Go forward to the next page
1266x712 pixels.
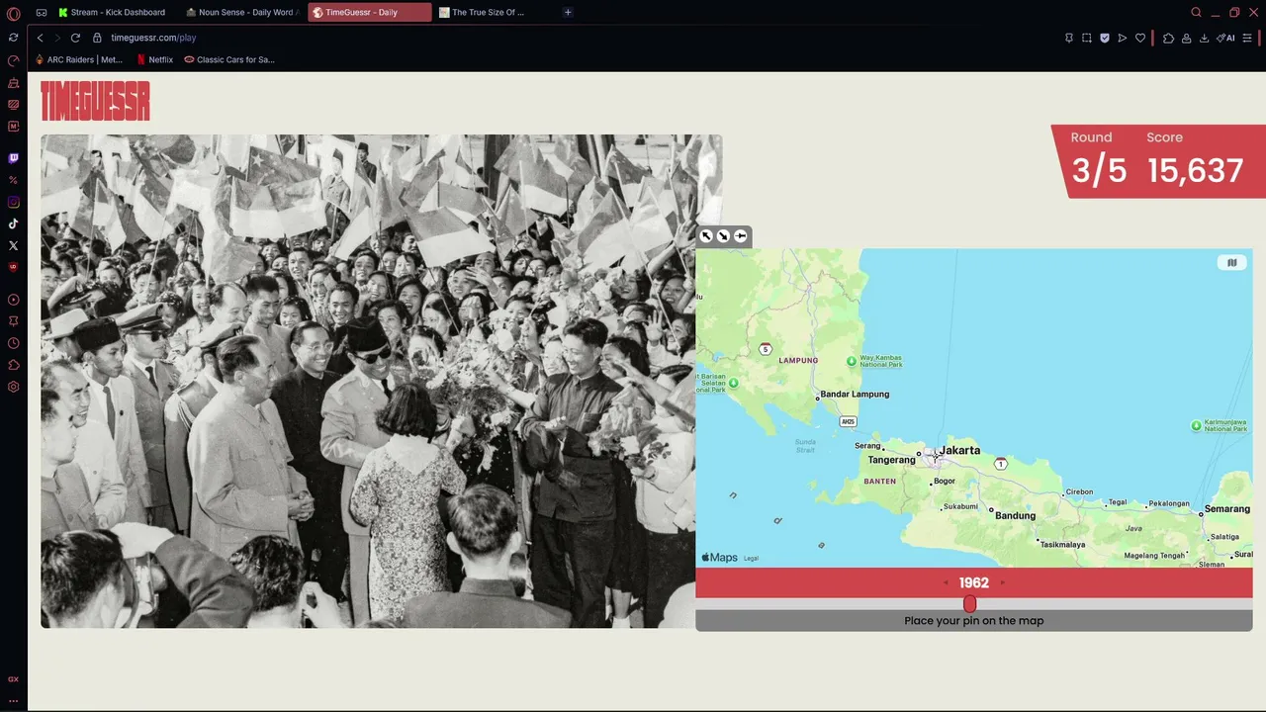pyautogui.click(x=57, y=38)
